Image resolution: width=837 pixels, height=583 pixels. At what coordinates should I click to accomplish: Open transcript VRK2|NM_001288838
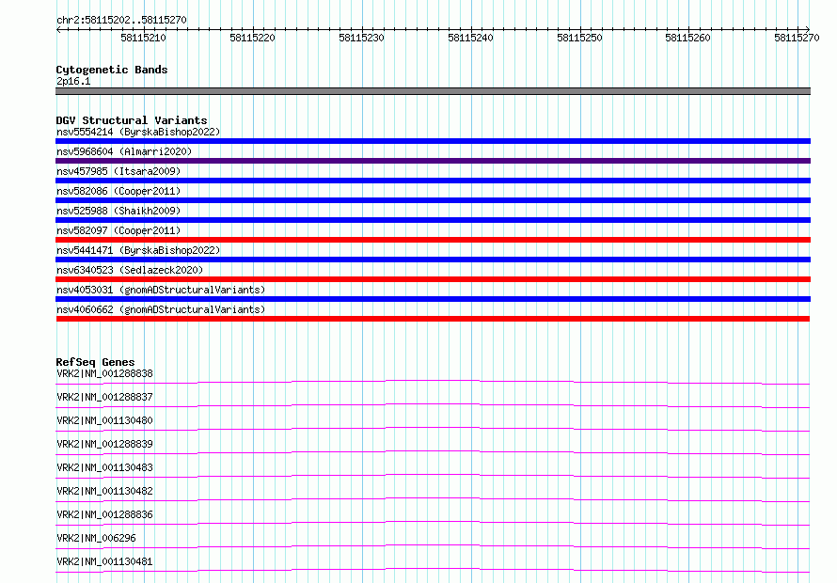[x=104, y=373]
